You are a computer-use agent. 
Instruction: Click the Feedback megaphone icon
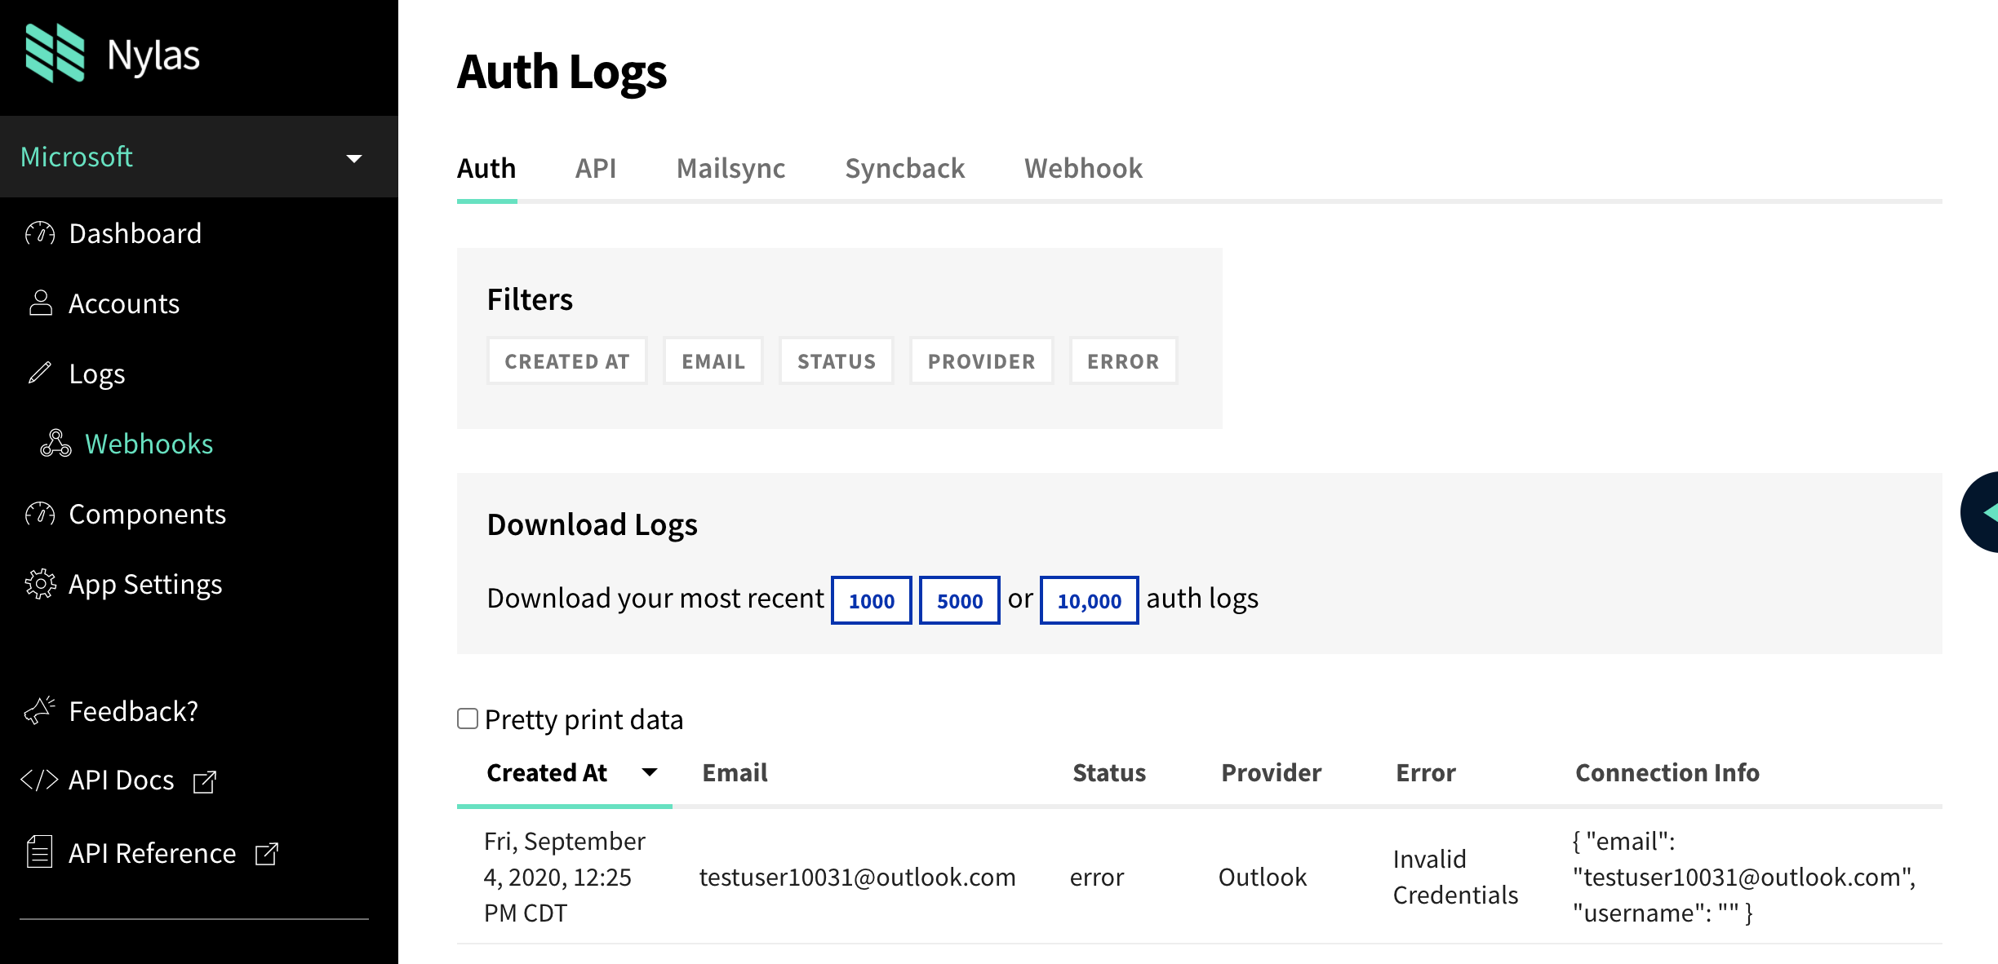40,711
